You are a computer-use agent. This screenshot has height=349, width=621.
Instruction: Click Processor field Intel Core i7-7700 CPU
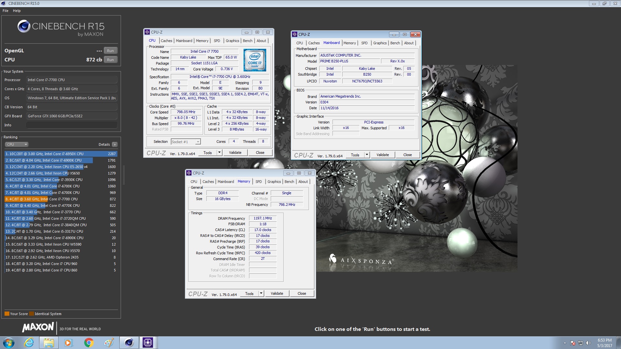click(72, 80)
